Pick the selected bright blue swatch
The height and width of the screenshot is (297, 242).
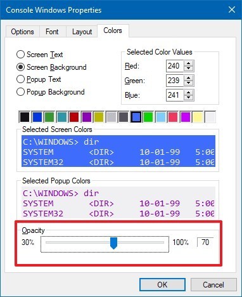pos(136,117)
